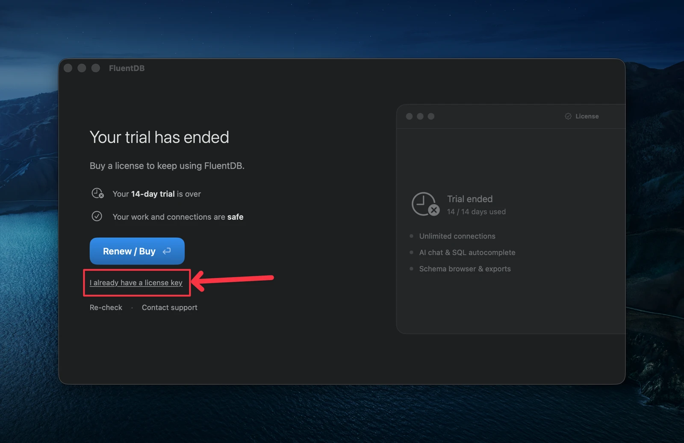Maximize the FluentDB window

click(96, 68)
